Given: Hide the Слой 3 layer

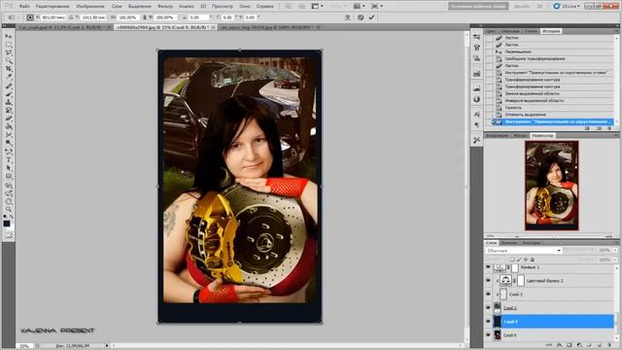Looking at the screenshot, I should [x=488, y=294].
